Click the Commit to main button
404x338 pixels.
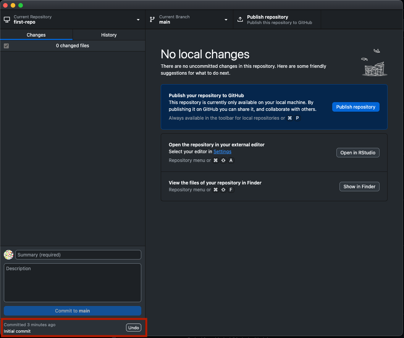pos(73,311)
